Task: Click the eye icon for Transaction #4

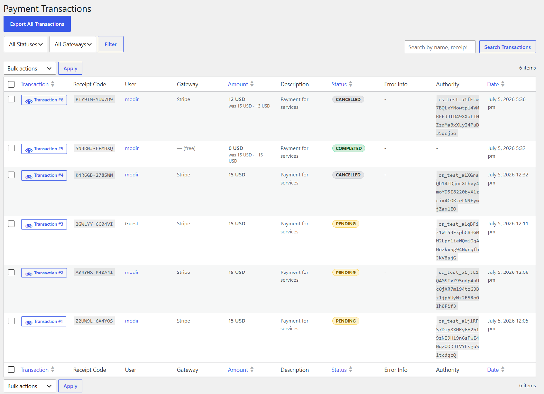Action: [29, 176]
